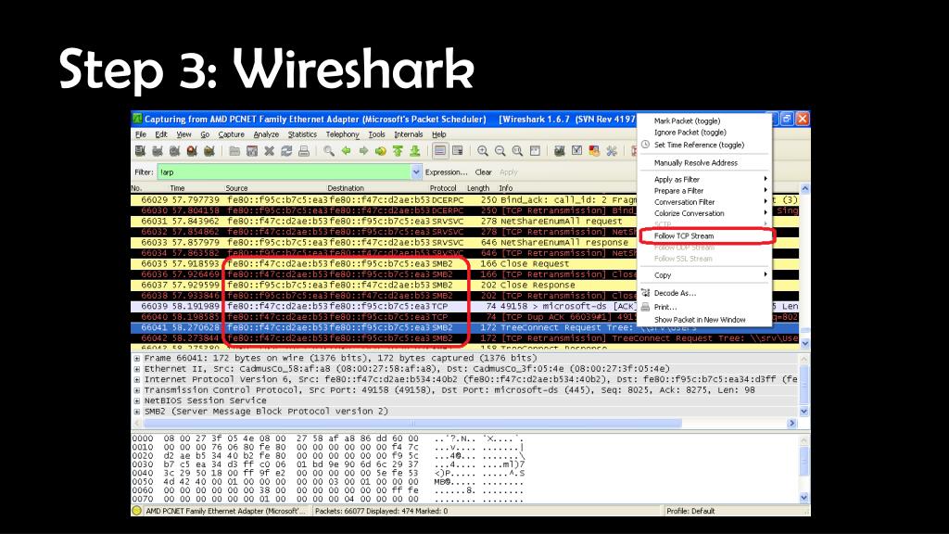Edit display filters toolbar icon
The image size is (949, 534).
click(x=576, y=151)
